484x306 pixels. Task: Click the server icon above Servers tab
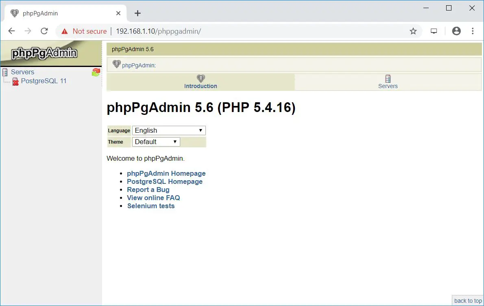pos(388,78)
